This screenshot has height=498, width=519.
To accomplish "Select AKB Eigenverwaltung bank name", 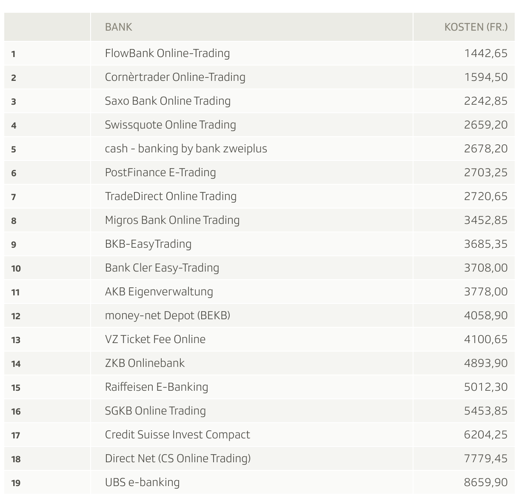I will pyautogui.click(x=159, y=292).
